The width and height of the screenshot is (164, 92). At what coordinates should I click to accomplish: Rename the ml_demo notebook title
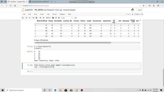[39, 10]
